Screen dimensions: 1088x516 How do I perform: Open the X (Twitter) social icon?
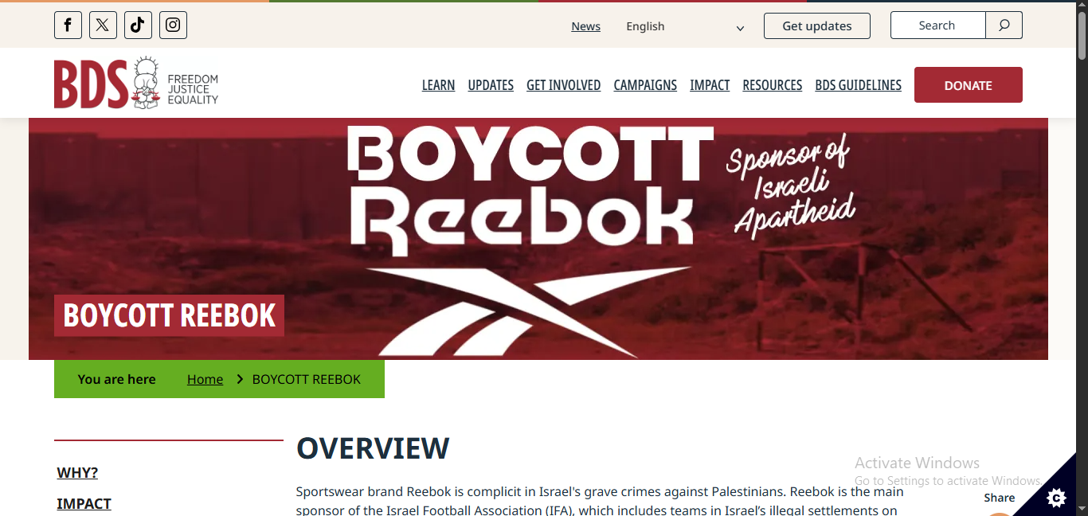[103, 25]
